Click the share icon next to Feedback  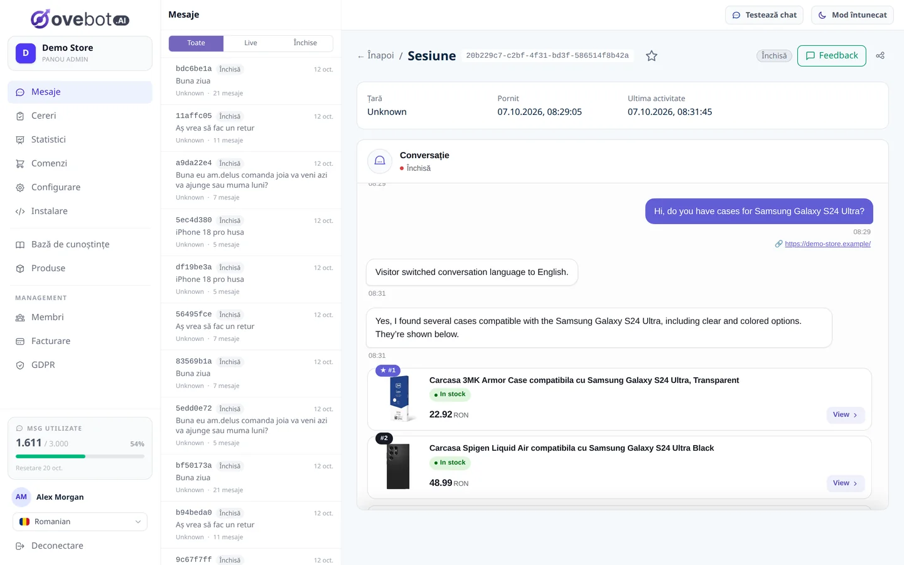(x=880, y=56)
